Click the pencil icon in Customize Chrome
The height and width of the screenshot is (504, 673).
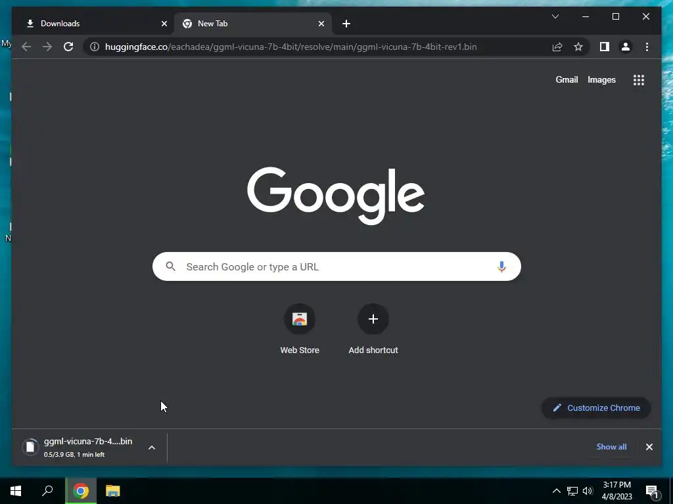pyautogui.click(x=557, y=408)
